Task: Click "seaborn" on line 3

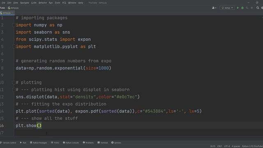Action: [43, 32]
